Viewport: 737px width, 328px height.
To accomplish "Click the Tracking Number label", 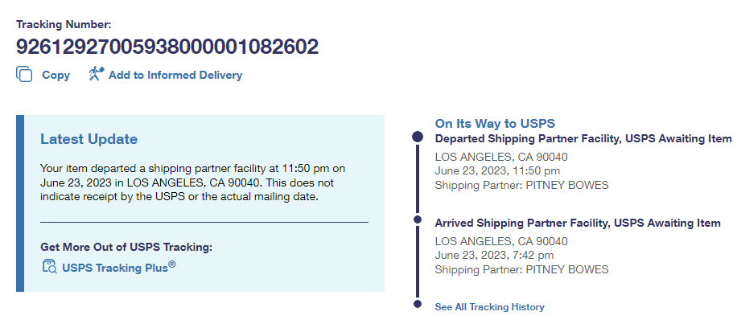I will coord(64,25).
